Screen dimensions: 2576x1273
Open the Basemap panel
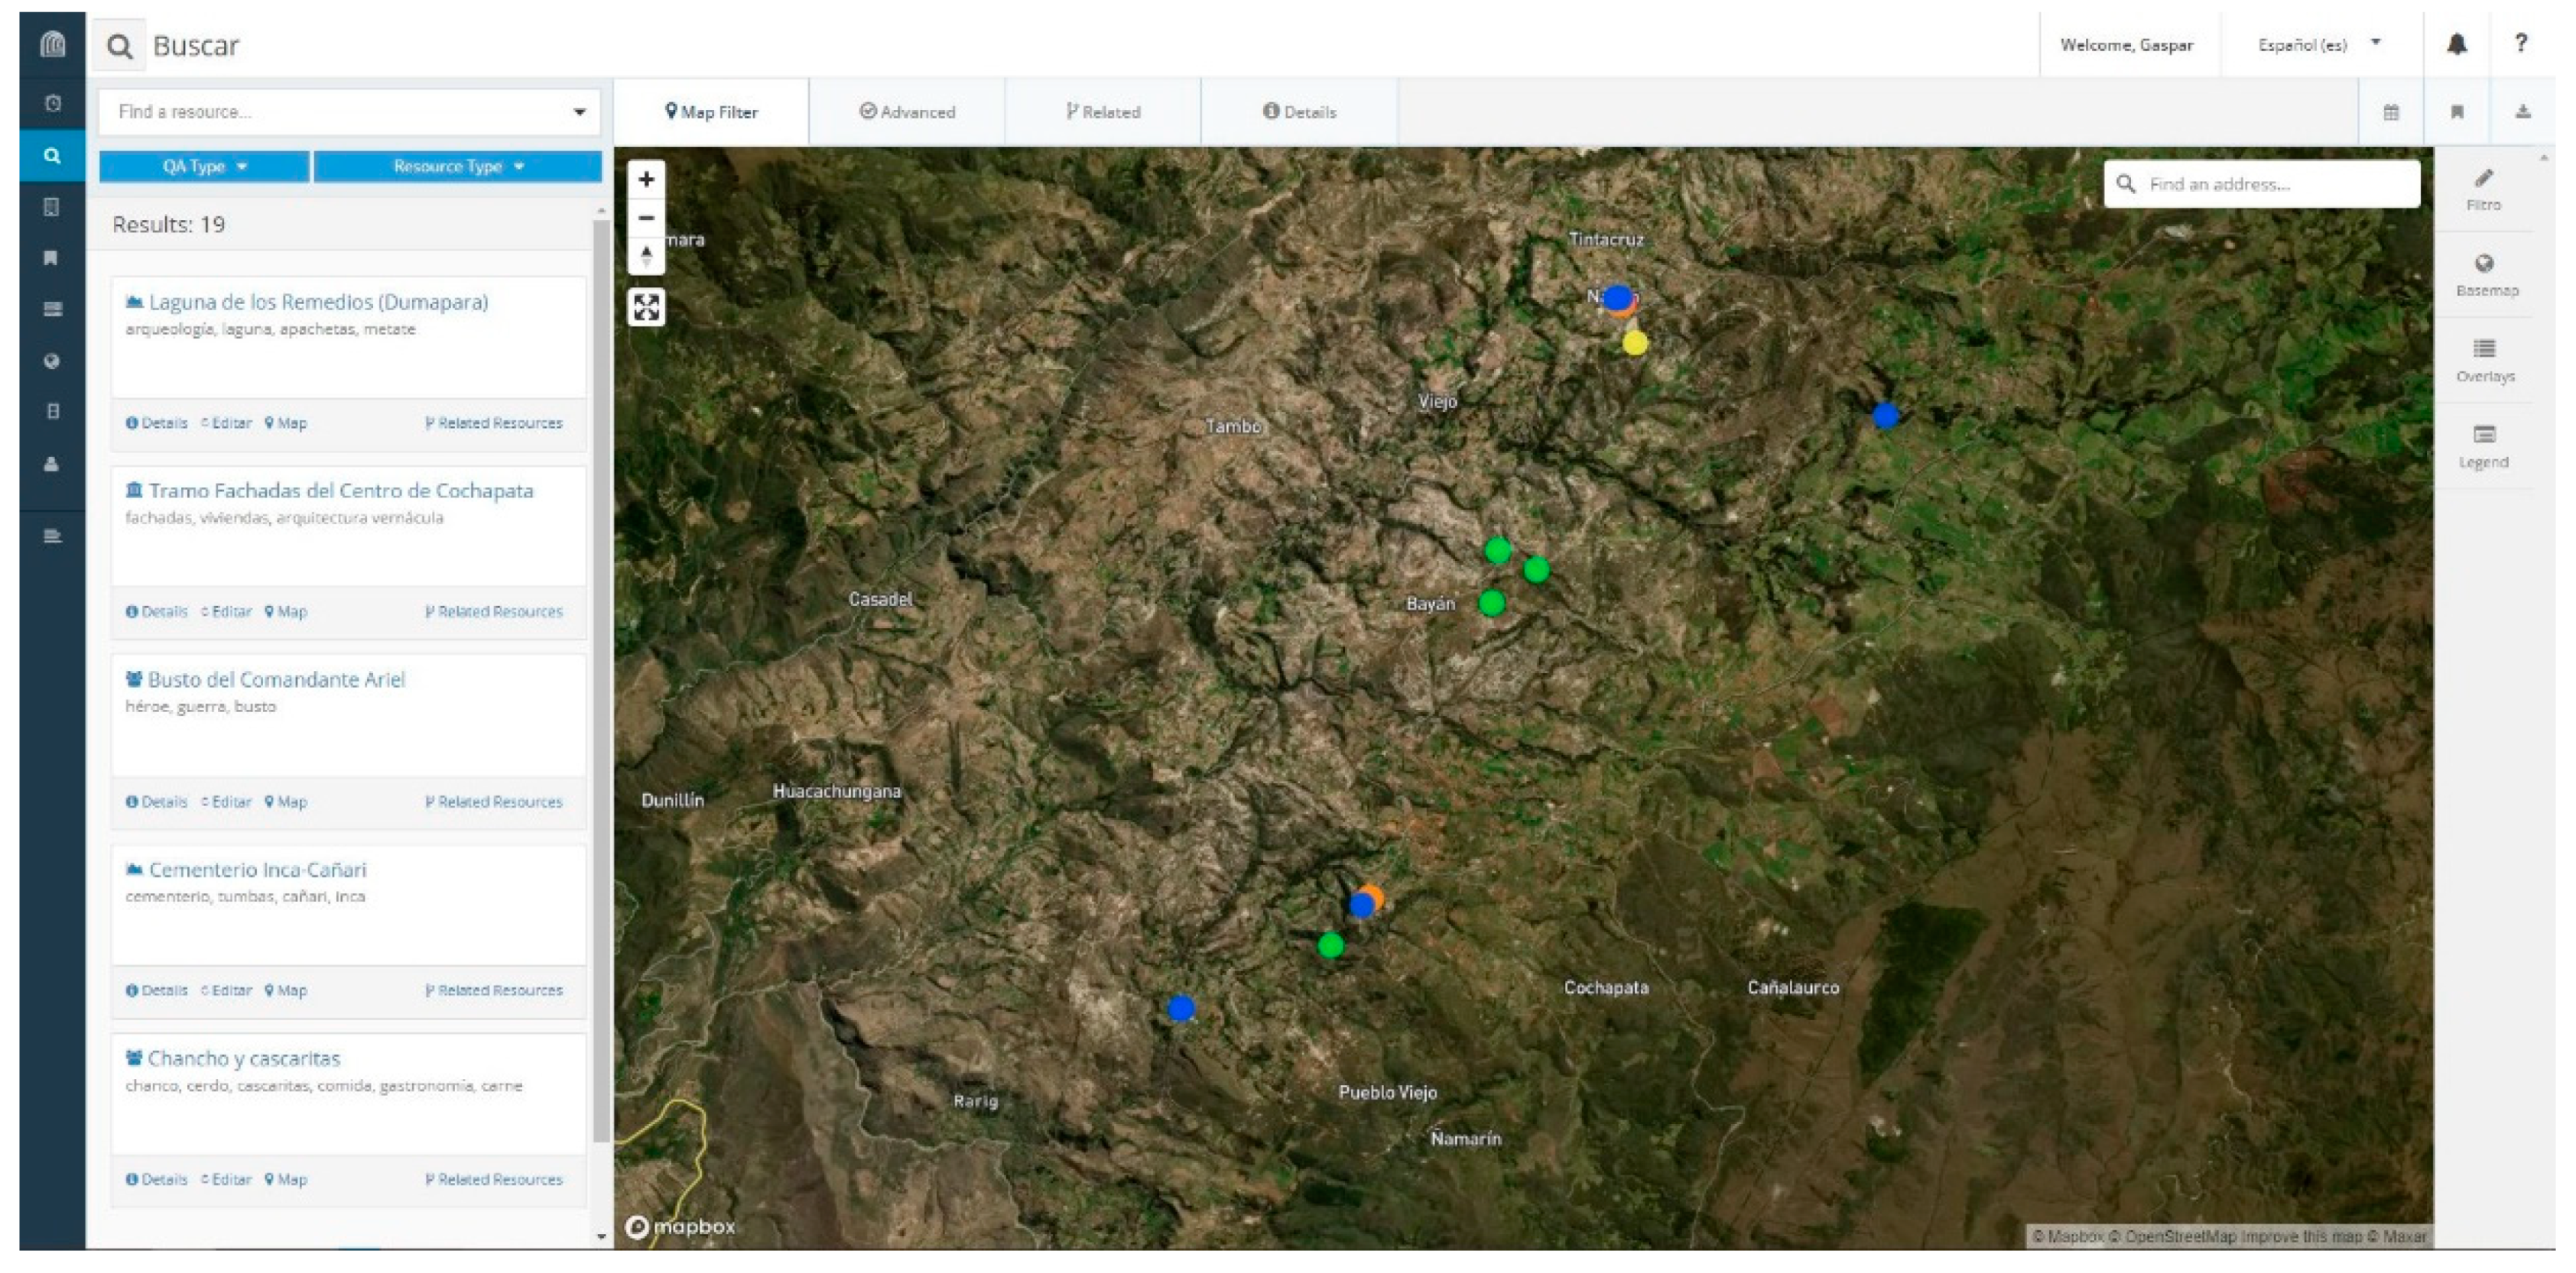(2485, 274)
